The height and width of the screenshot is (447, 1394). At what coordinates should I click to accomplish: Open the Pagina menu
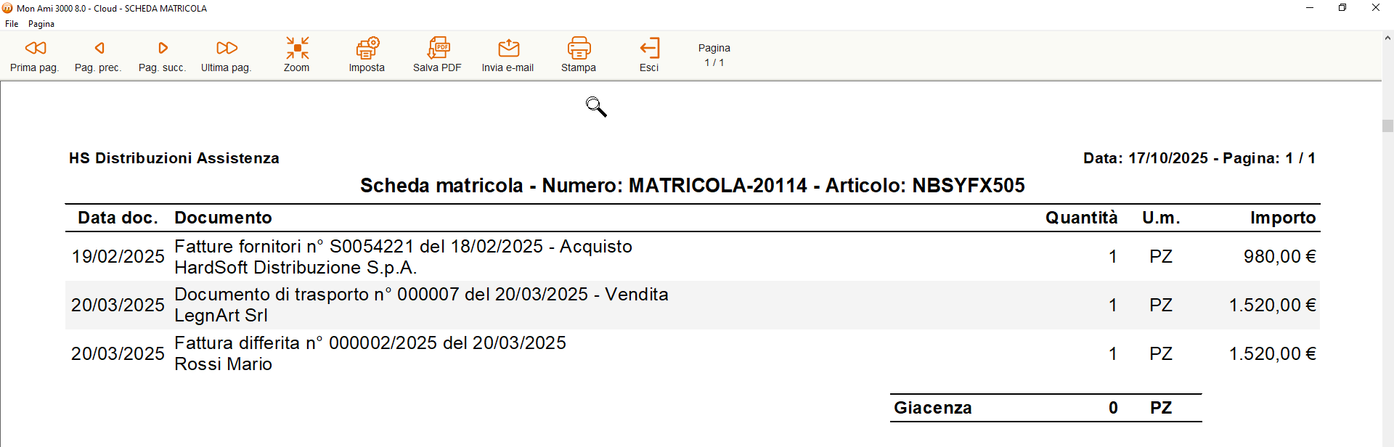click(41, 24)
